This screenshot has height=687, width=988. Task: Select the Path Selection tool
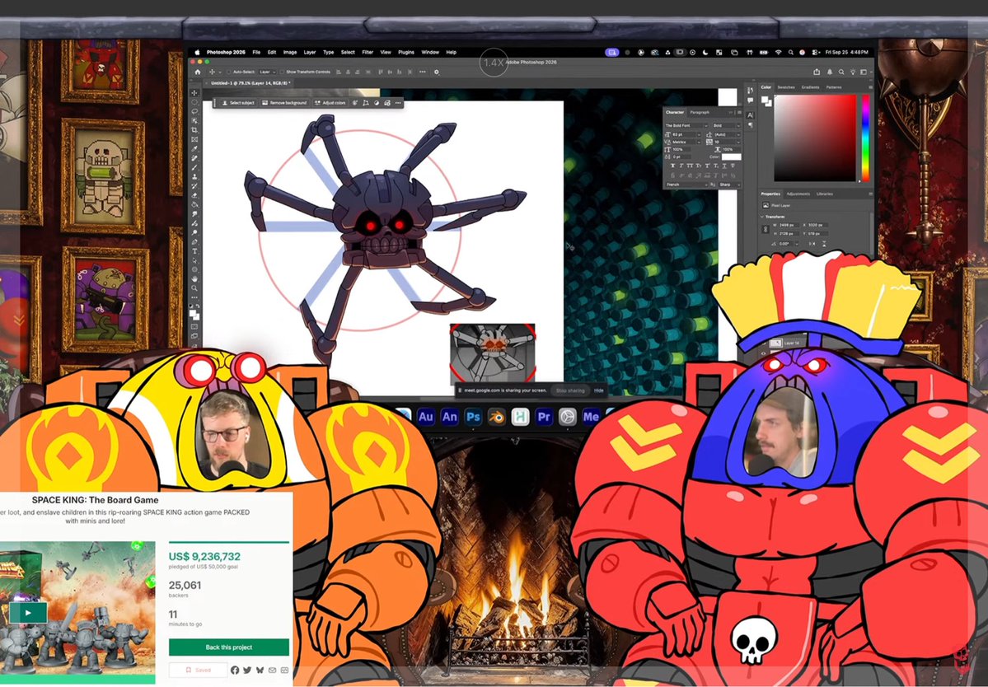pyautogui.click(x=194, y=260)
